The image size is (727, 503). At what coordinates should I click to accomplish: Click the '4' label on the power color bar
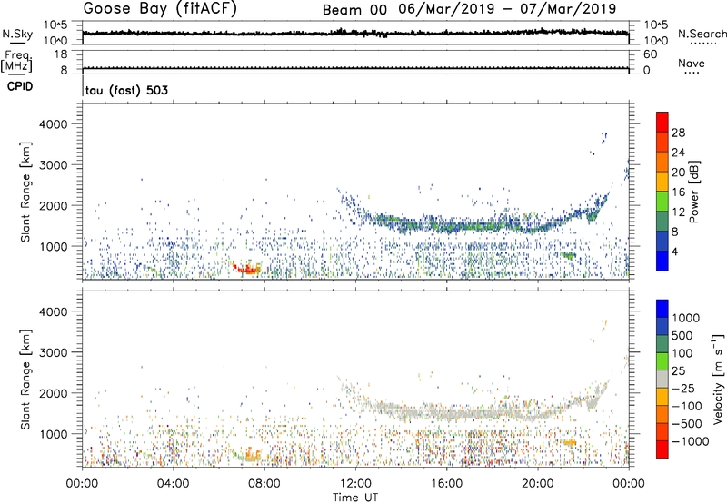pos(675,251)
